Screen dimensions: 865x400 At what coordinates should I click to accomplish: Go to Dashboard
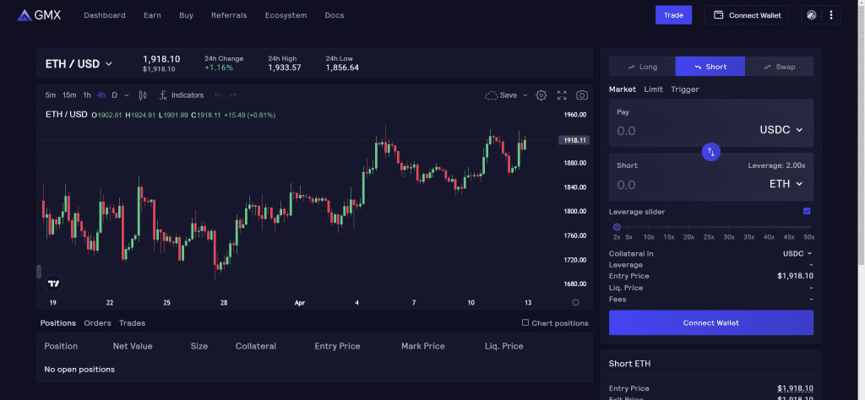[104, 15]
